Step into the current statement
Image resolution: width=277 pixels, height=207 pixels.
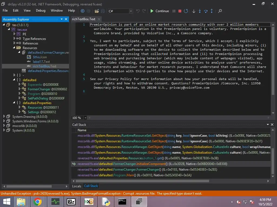[200, 11]
